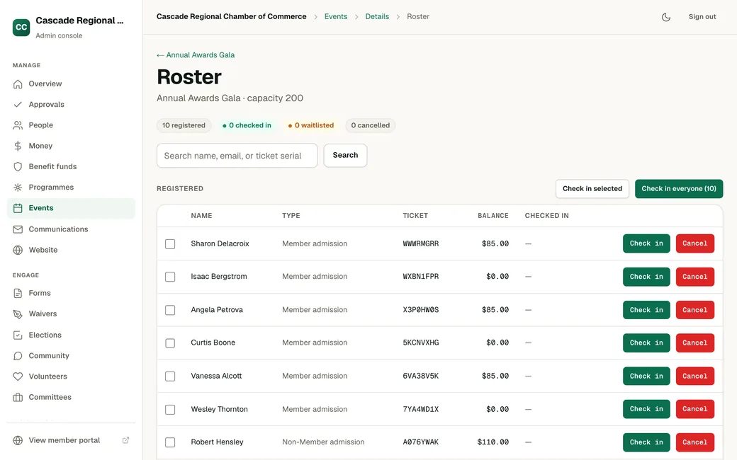Image resolution: width=737 pixels, height=460 pixels.
Task: Click the Forms document icon
Action: [18, 294]
